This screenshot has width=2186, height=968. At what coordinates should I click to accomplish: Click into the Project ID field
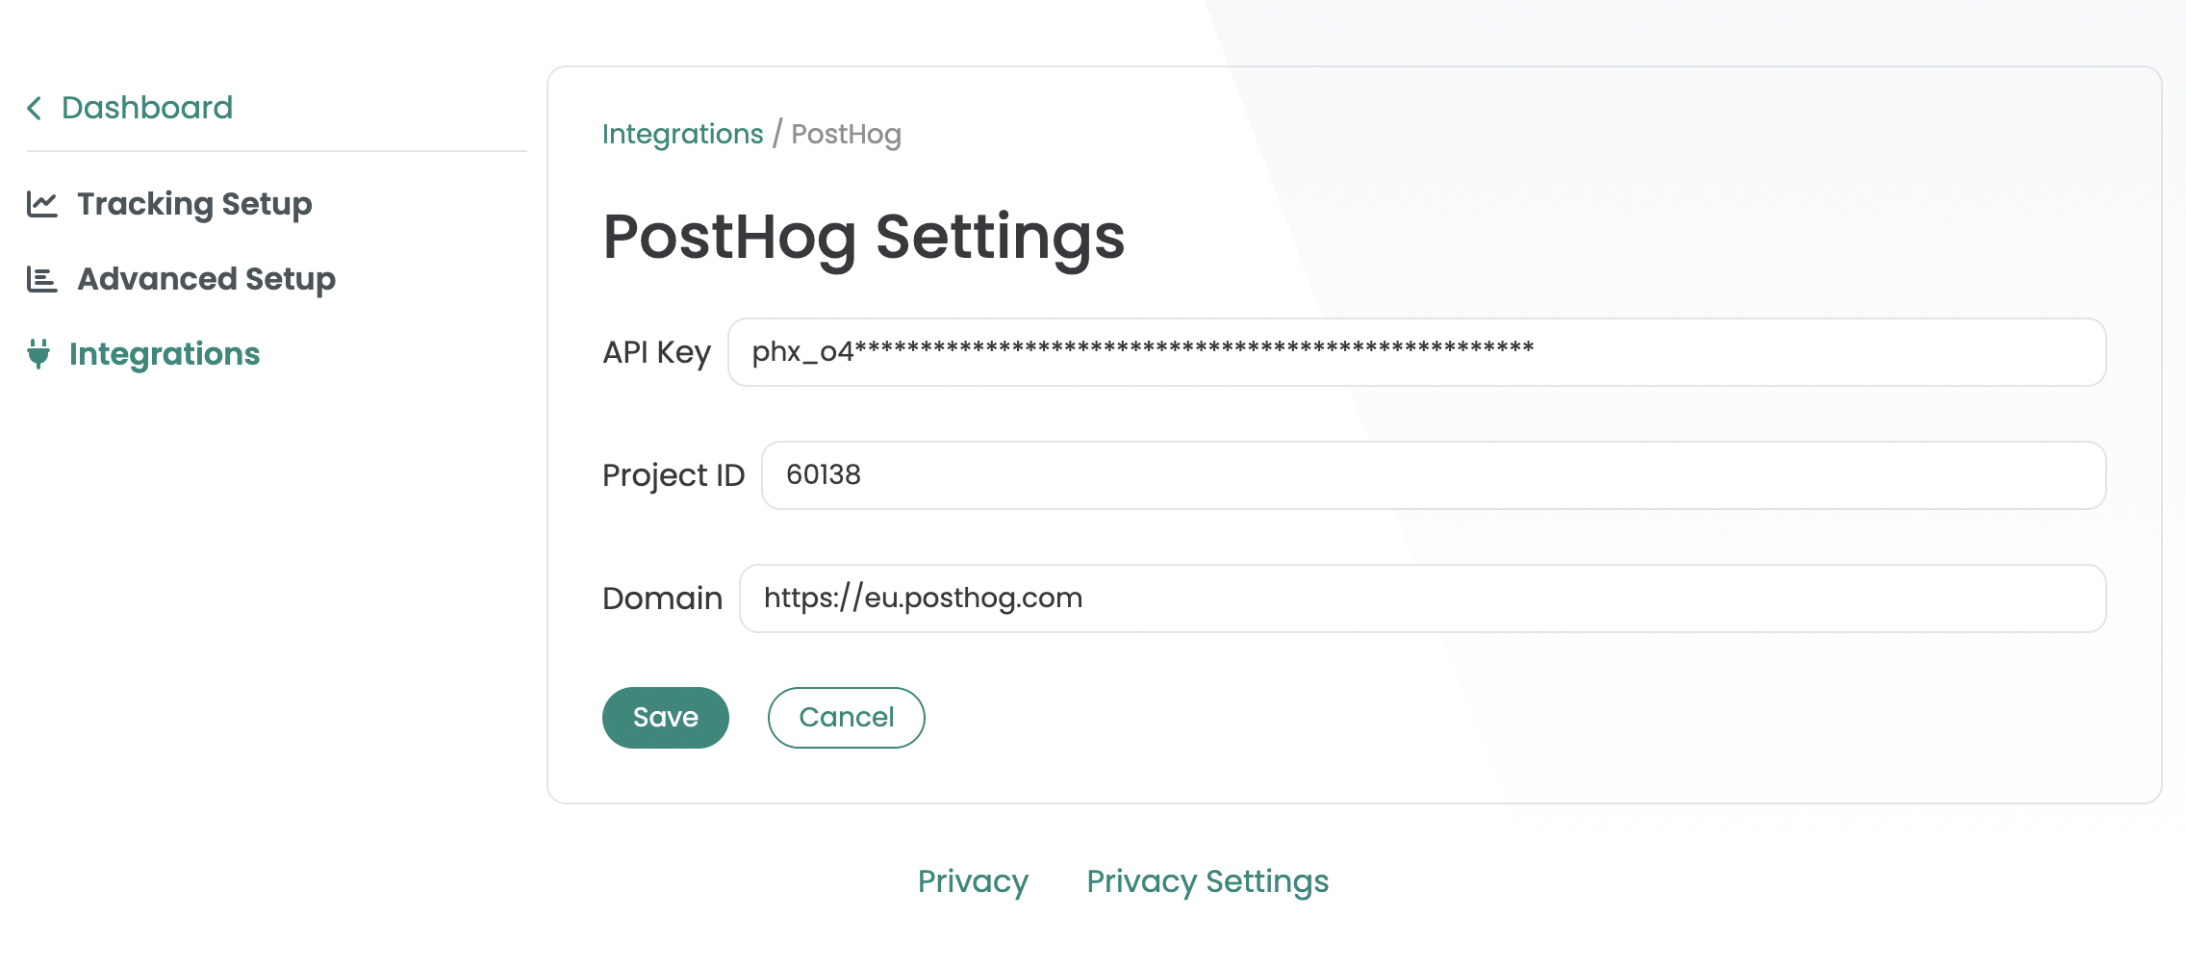click(1433, 475)
